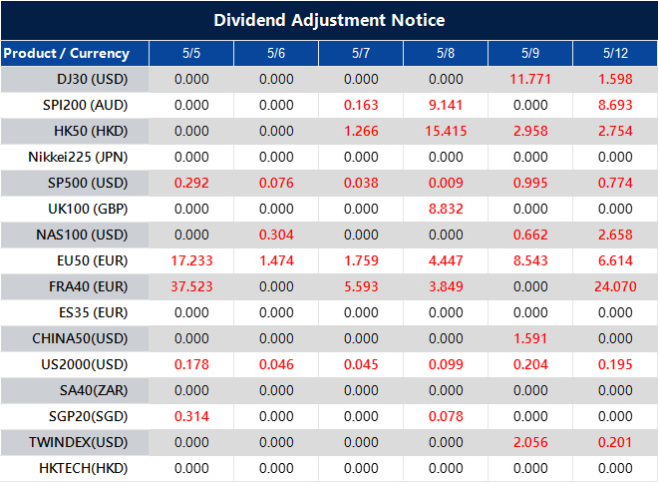Click the 1.591 value for CHINA50
The height and width of the screenshot is (482, 658).
[529, 338]
